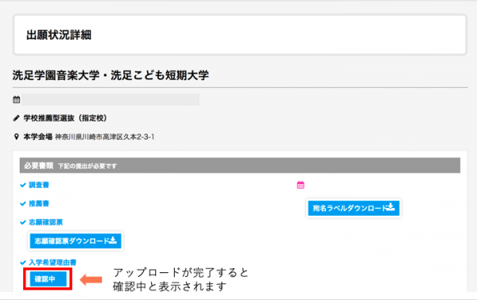Screen dimensions: 477x300
Task: Open the 入学希望理由書 document link
Action: [52, 263]
